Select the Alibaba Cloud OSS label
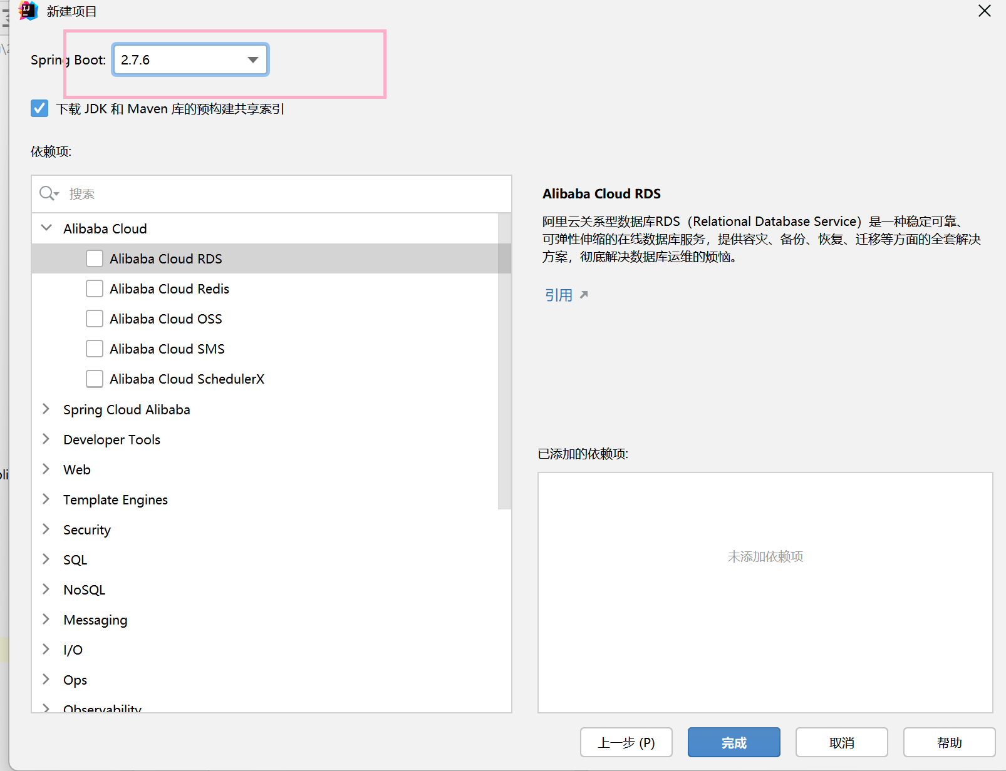Screen dimensions: 1006x771 pyautogui.click(x=166, y=319)
